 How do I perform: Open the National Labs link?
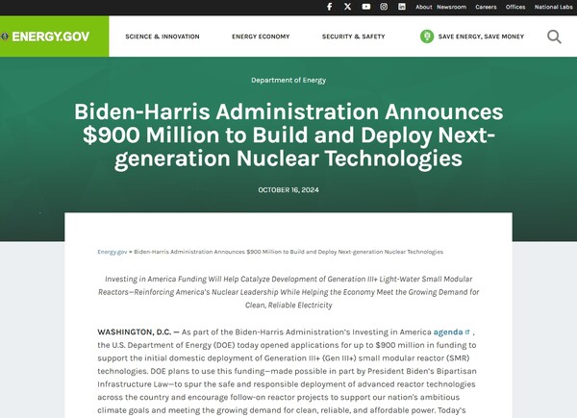click(x=553, y=7)
